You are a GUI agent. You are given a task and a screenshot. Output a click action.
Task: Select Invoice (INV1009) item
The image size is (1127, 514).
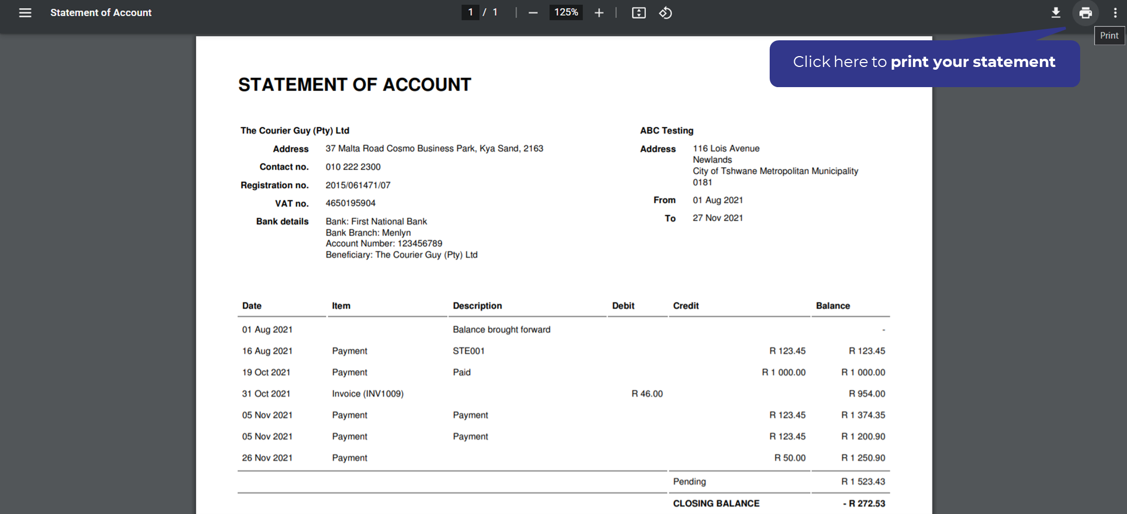tap(368, 394)
